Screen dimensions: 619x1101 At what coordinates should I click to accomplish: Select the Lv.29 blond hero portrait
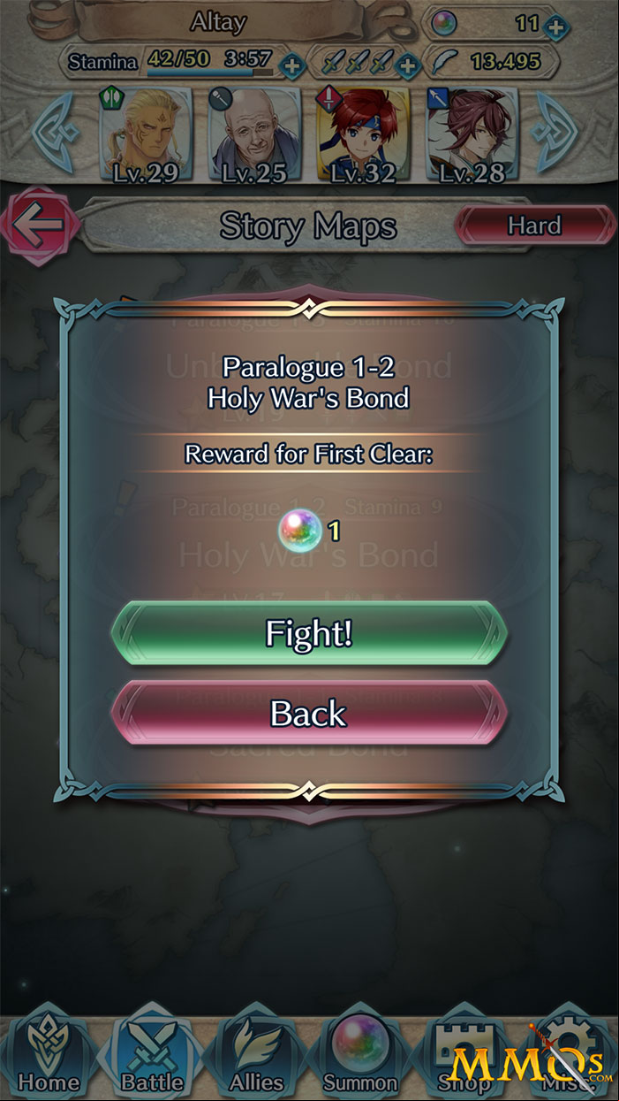click(x=146, y=134)
